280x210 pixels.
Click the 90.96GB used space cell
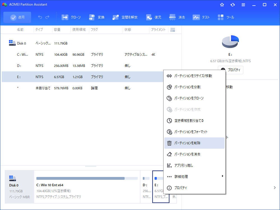click(78, 55)
